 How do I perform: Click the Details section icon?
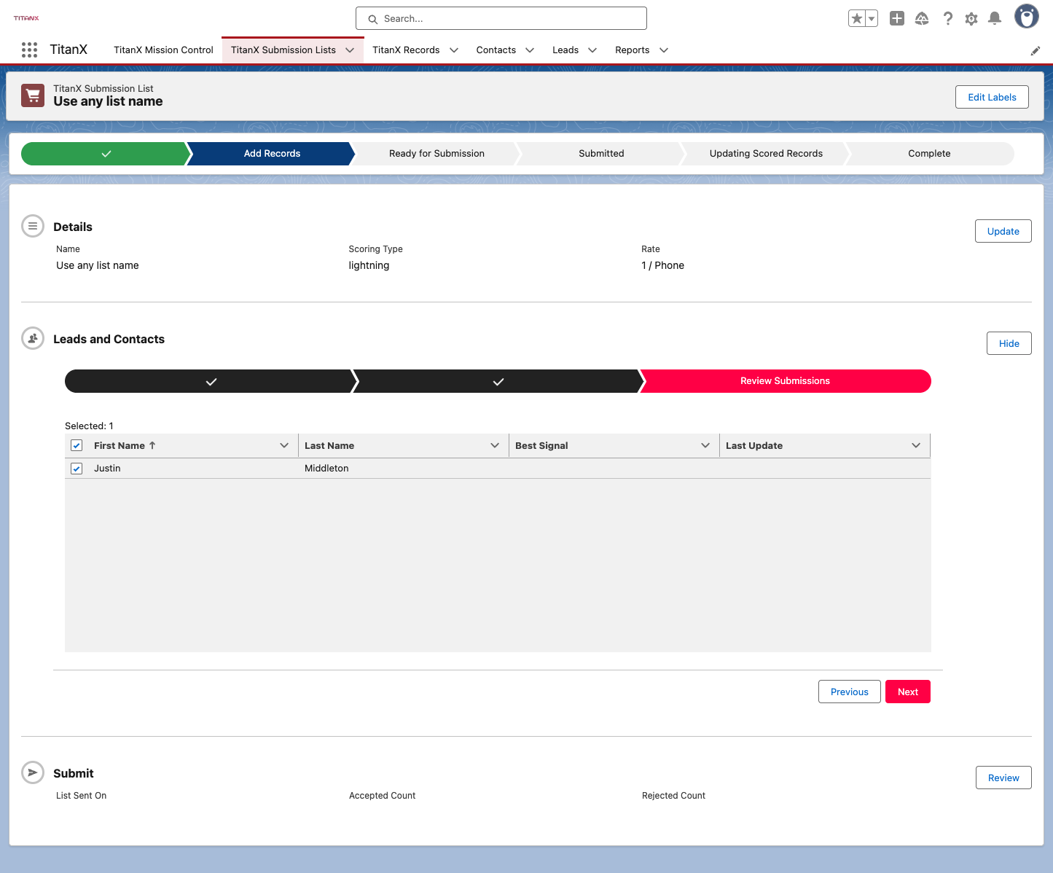point(33,226)
